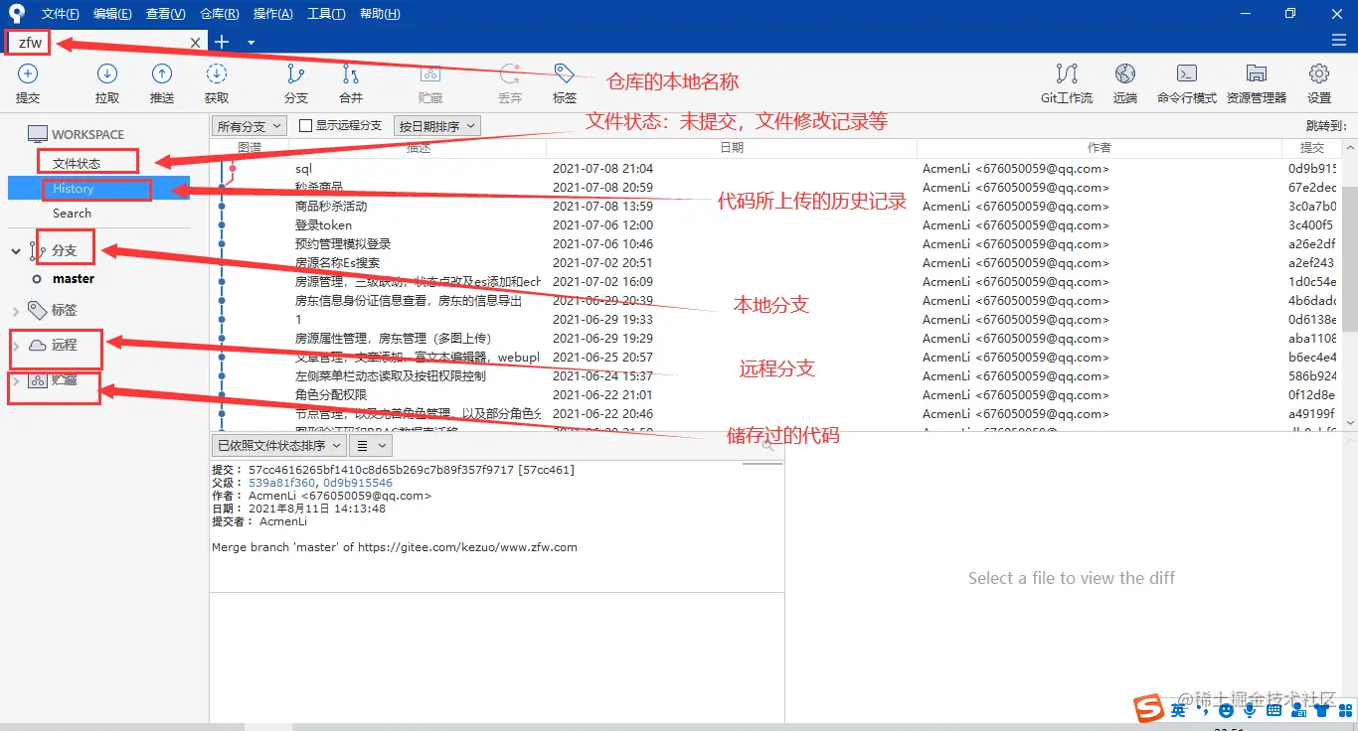Click the 贮藏 (Stash) toolbar icon
This screenshot has height=731, width=1358.
(430, 73)
